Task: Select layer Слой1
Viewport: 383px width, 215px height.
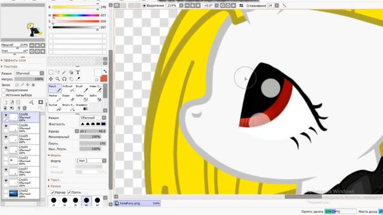Action: pyautogui.click(x=21, y=183)
